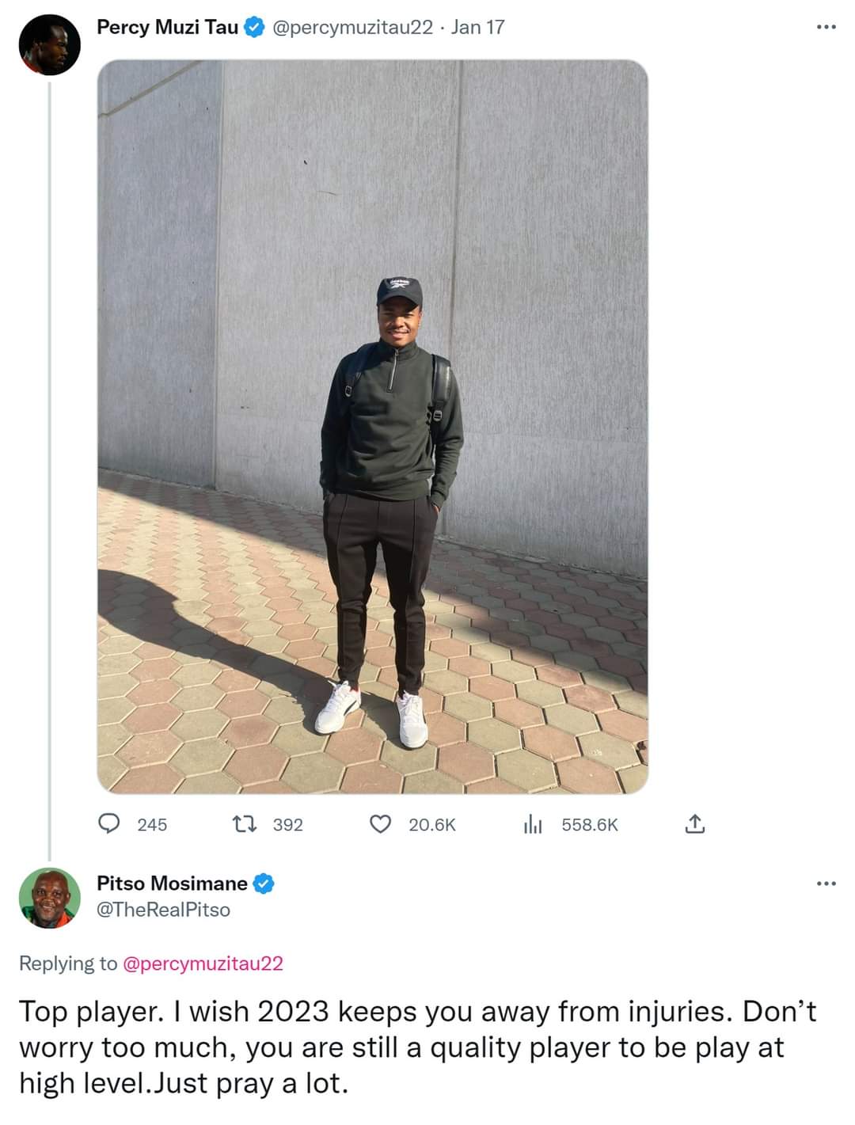This screenshot has height=1125, width=855.
Task: Click the @percymuzitau22 mention after Replying to
Action: click(203, 963)
